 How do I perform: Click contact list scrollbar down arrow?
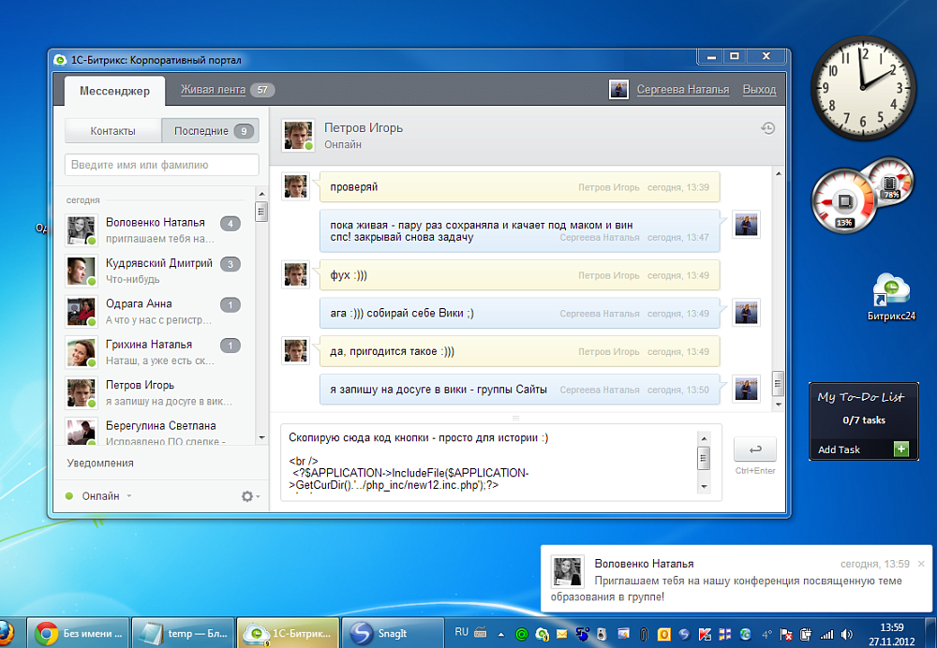click(261, 437)
